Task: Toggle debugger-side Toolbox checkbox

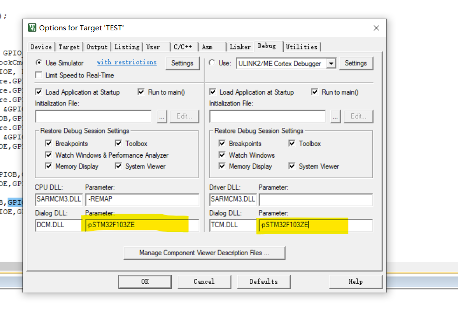Action: (x=292, y=143)
